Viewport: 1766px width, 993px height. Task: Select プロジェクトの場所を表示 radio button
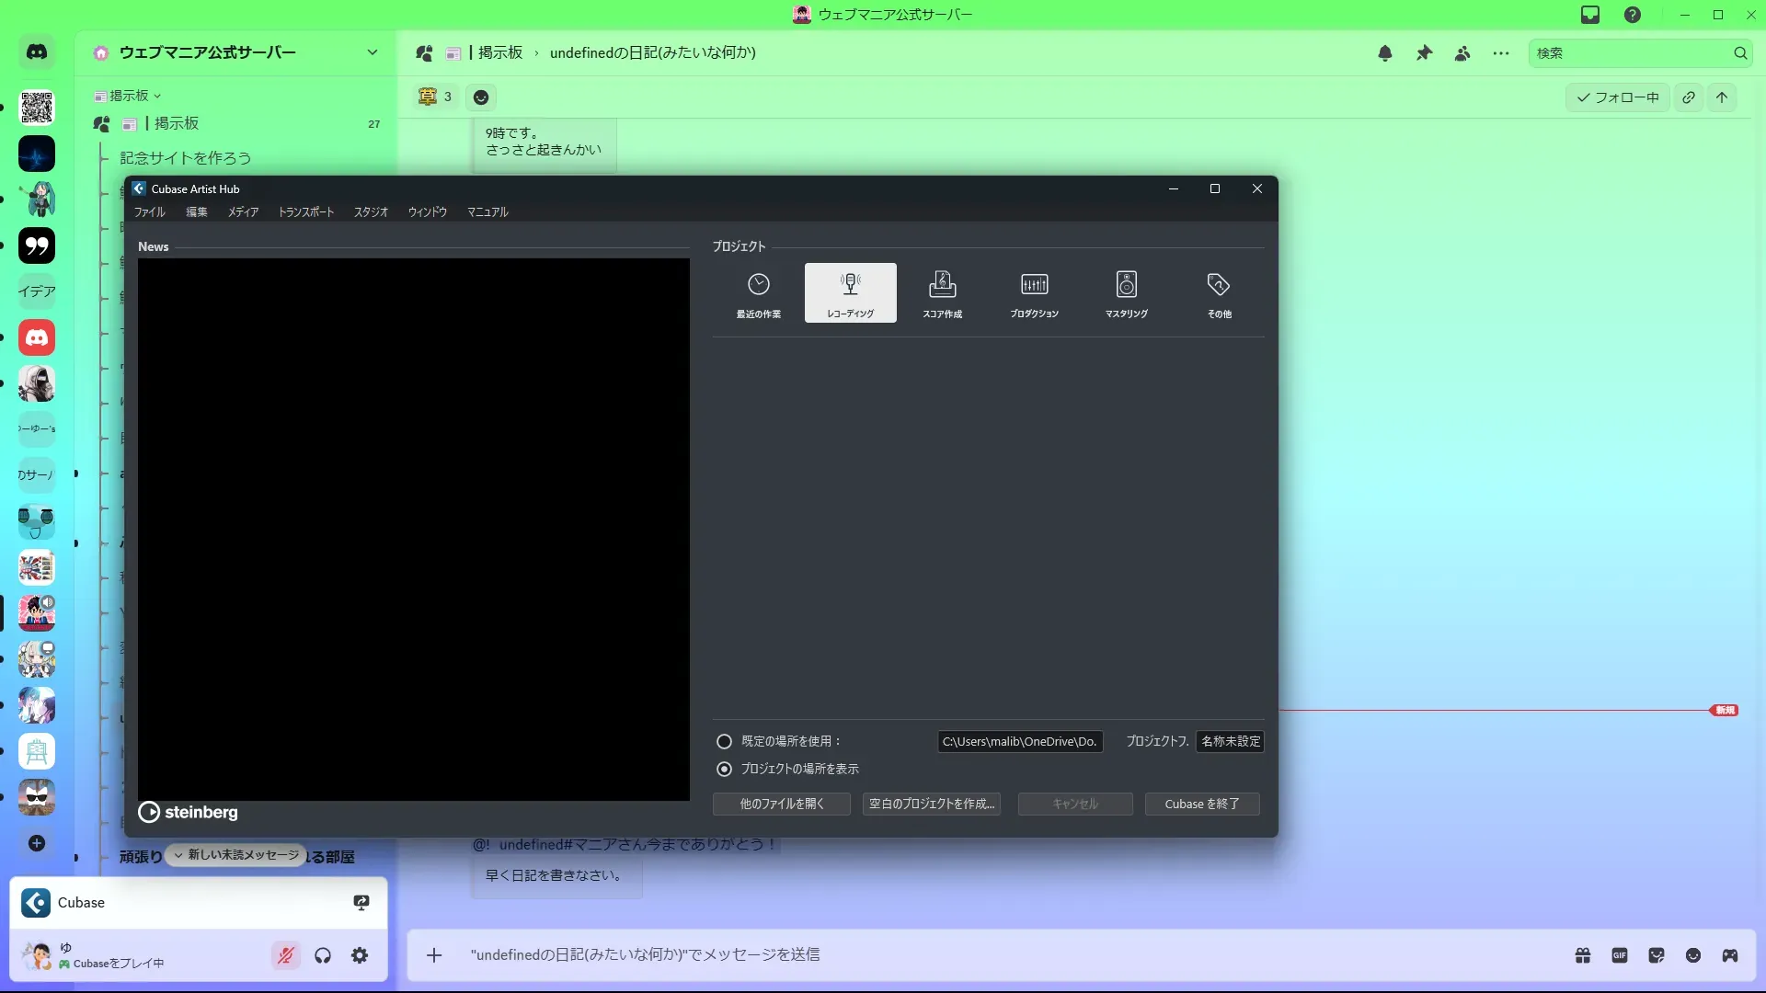click(x=725, y=769)
